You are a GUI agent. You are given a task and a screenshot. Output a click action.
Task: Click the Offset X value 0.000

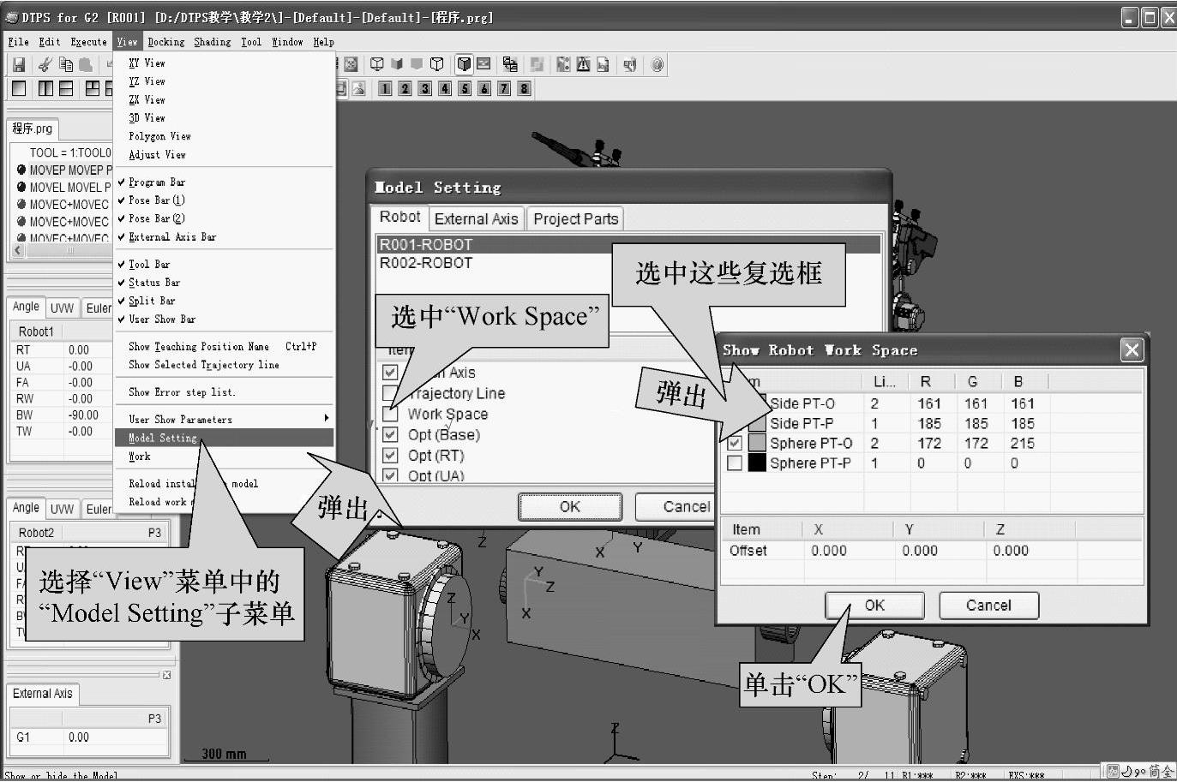point(829,551)
